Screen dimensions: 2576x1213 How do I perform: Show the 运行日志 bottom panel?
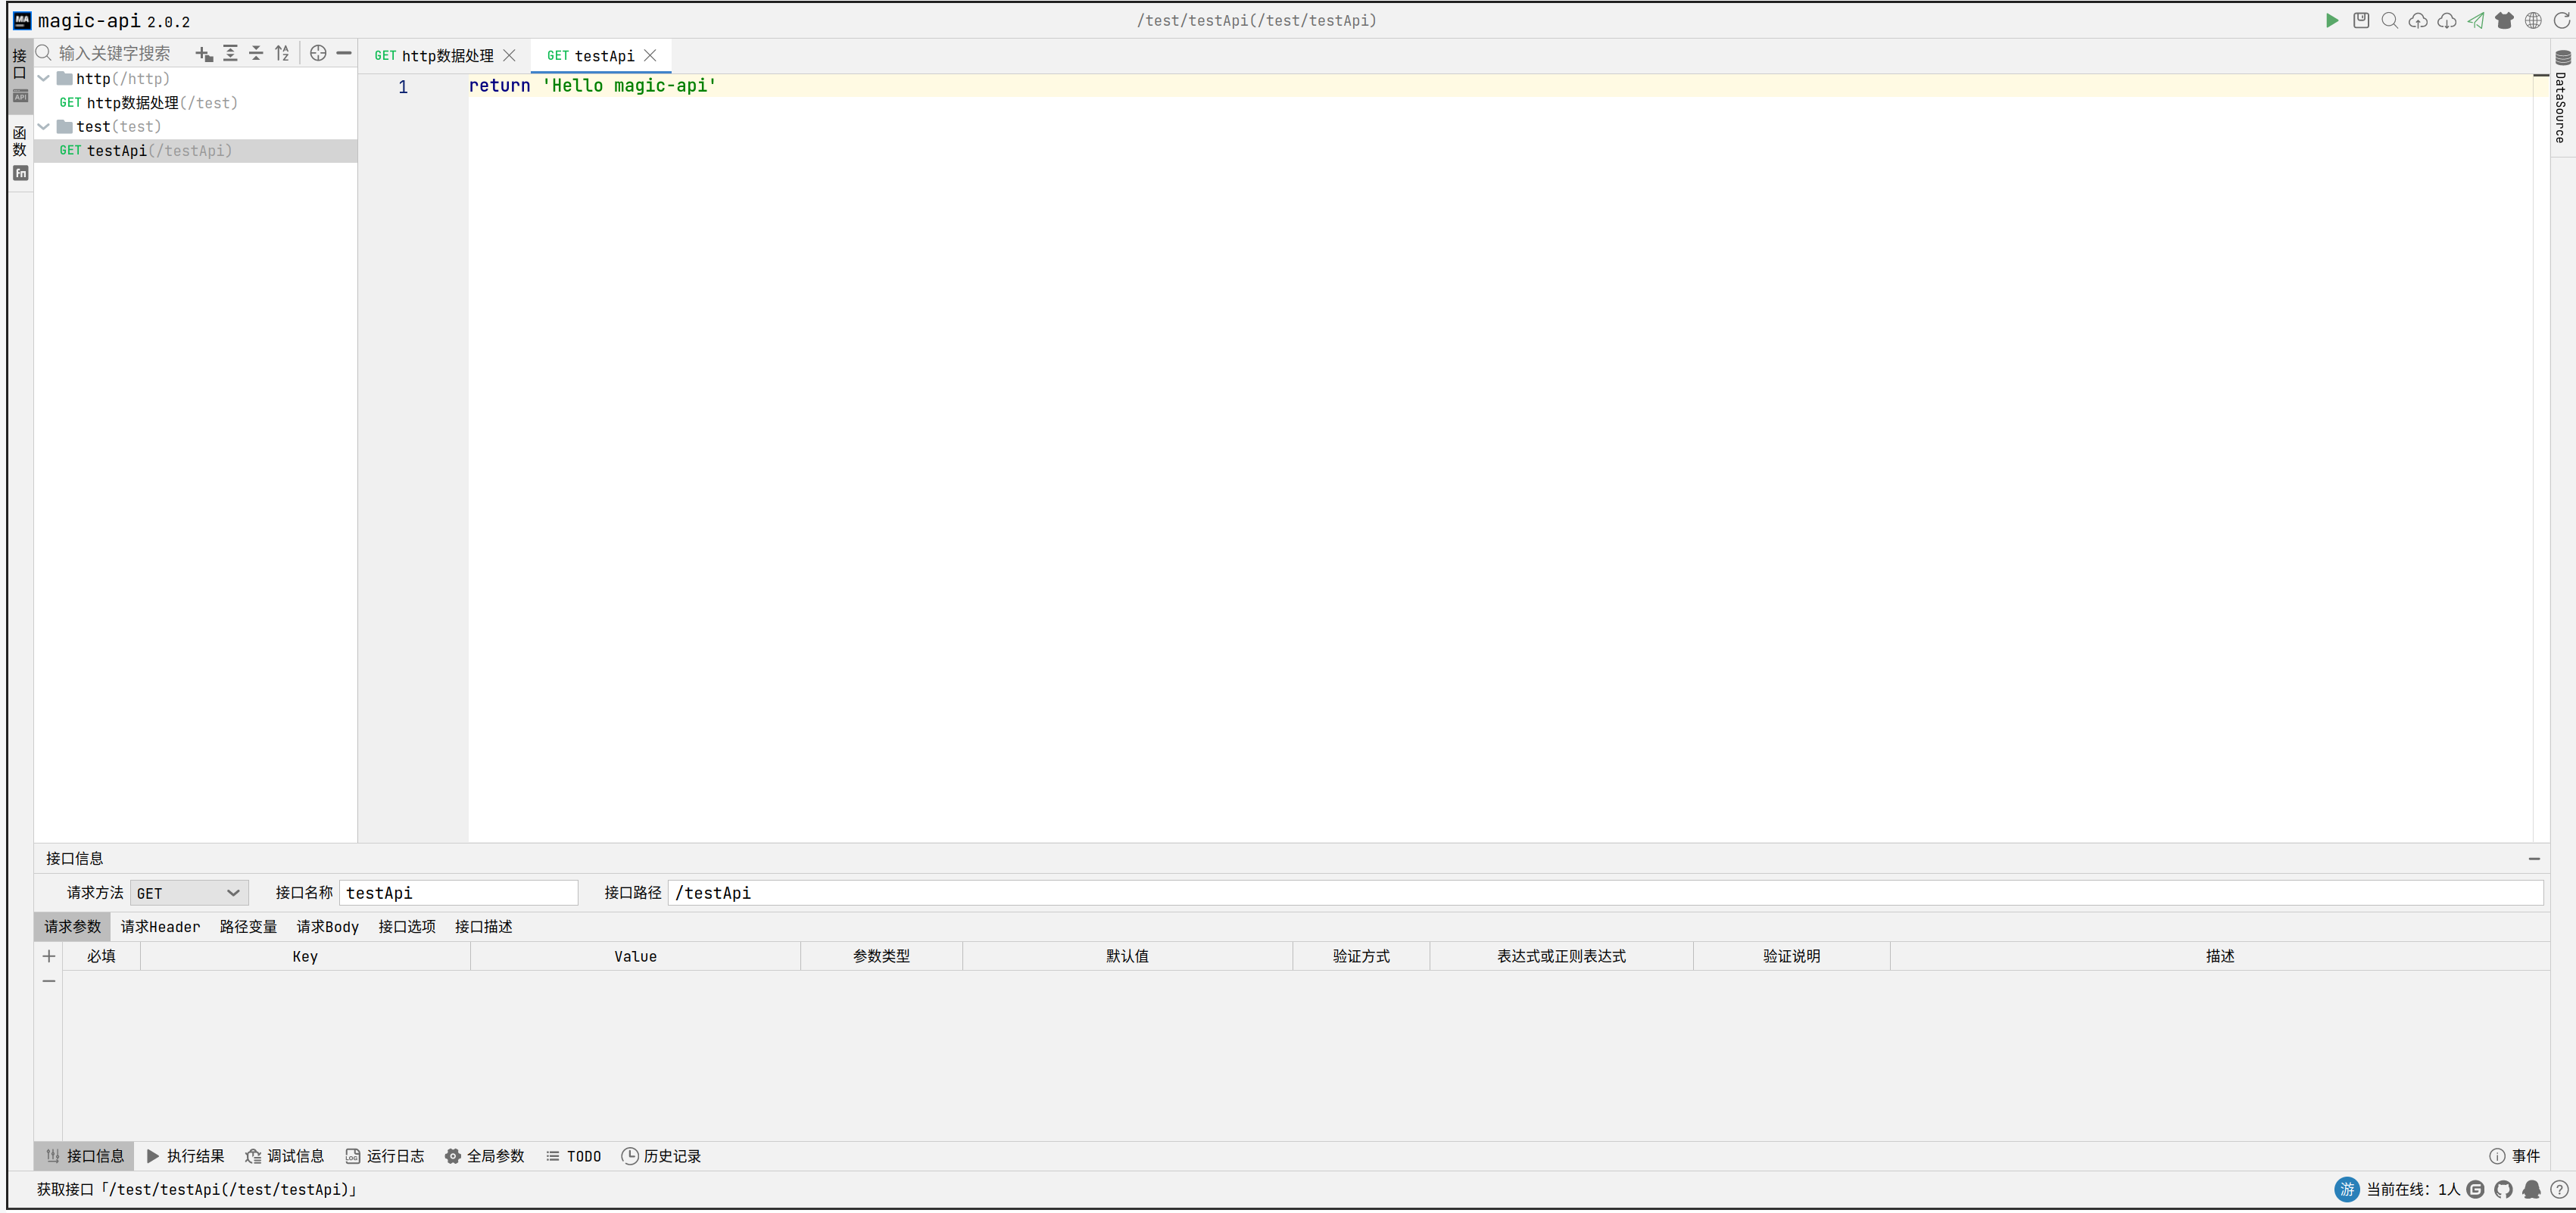click(385, 1156)
